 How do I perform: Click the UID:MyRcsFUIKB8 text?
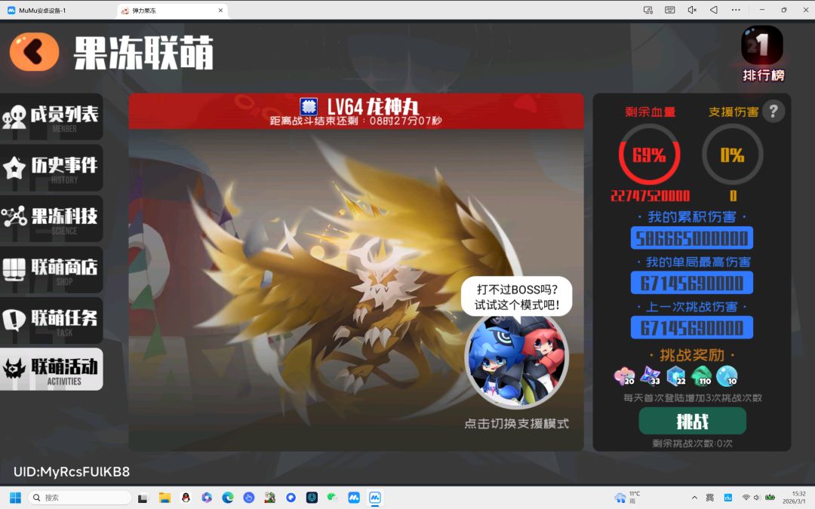pyautogui.click(x=72, y=471)
